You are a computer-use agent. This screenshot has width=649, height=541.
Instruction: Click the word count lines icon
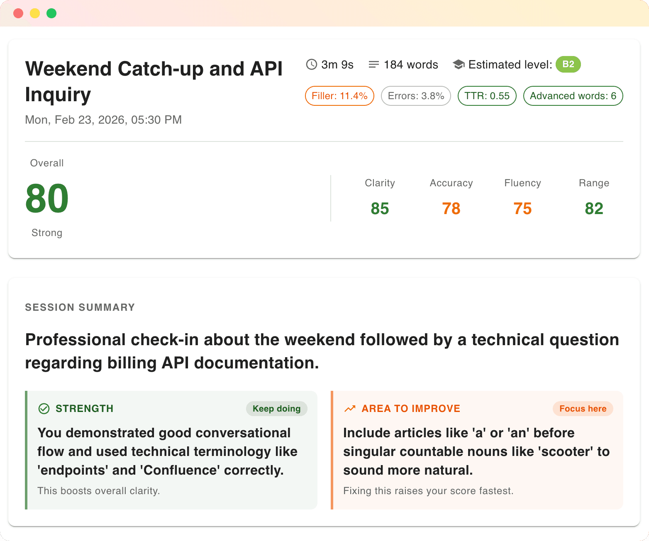coord(373,65)
